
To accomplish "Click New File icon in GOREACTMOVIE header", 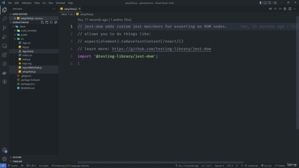I will click(x=42, y=22).
